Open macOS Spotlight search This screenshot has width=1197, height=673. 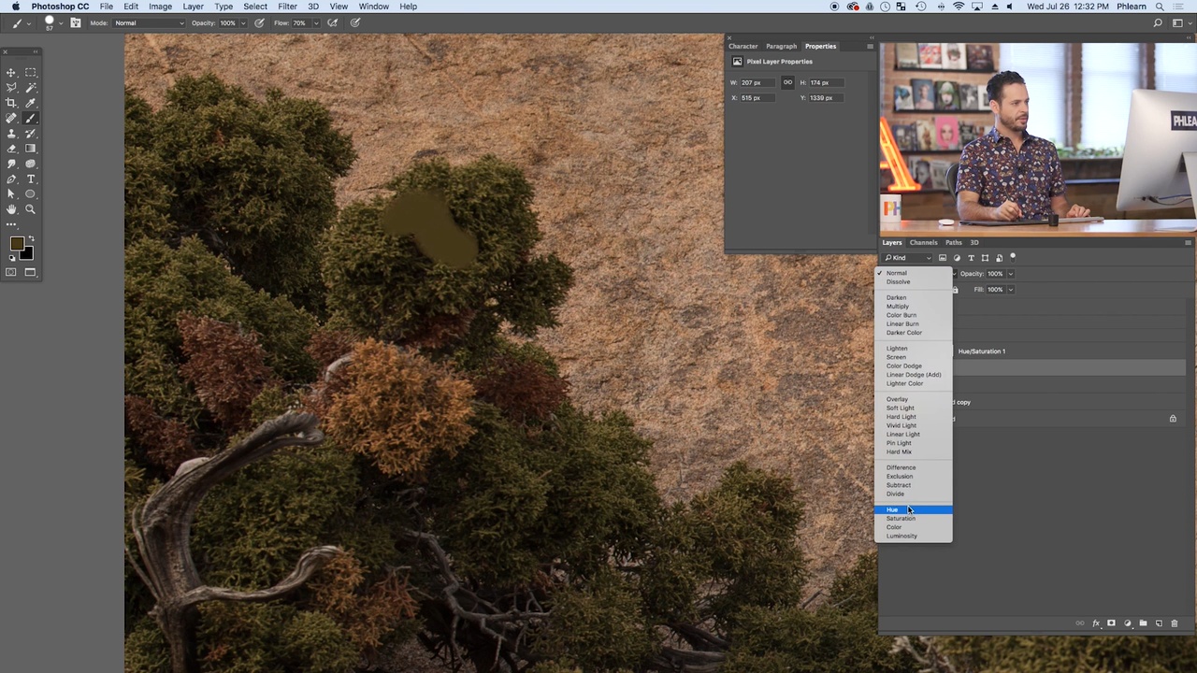pos(1160,7)
